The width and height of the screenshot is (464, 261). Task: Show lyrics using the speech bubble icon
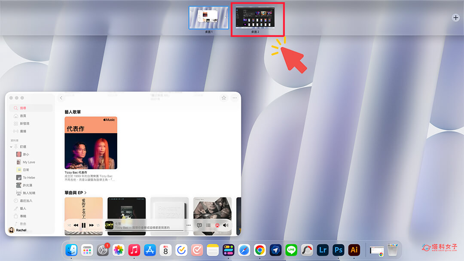coord(199,225)
